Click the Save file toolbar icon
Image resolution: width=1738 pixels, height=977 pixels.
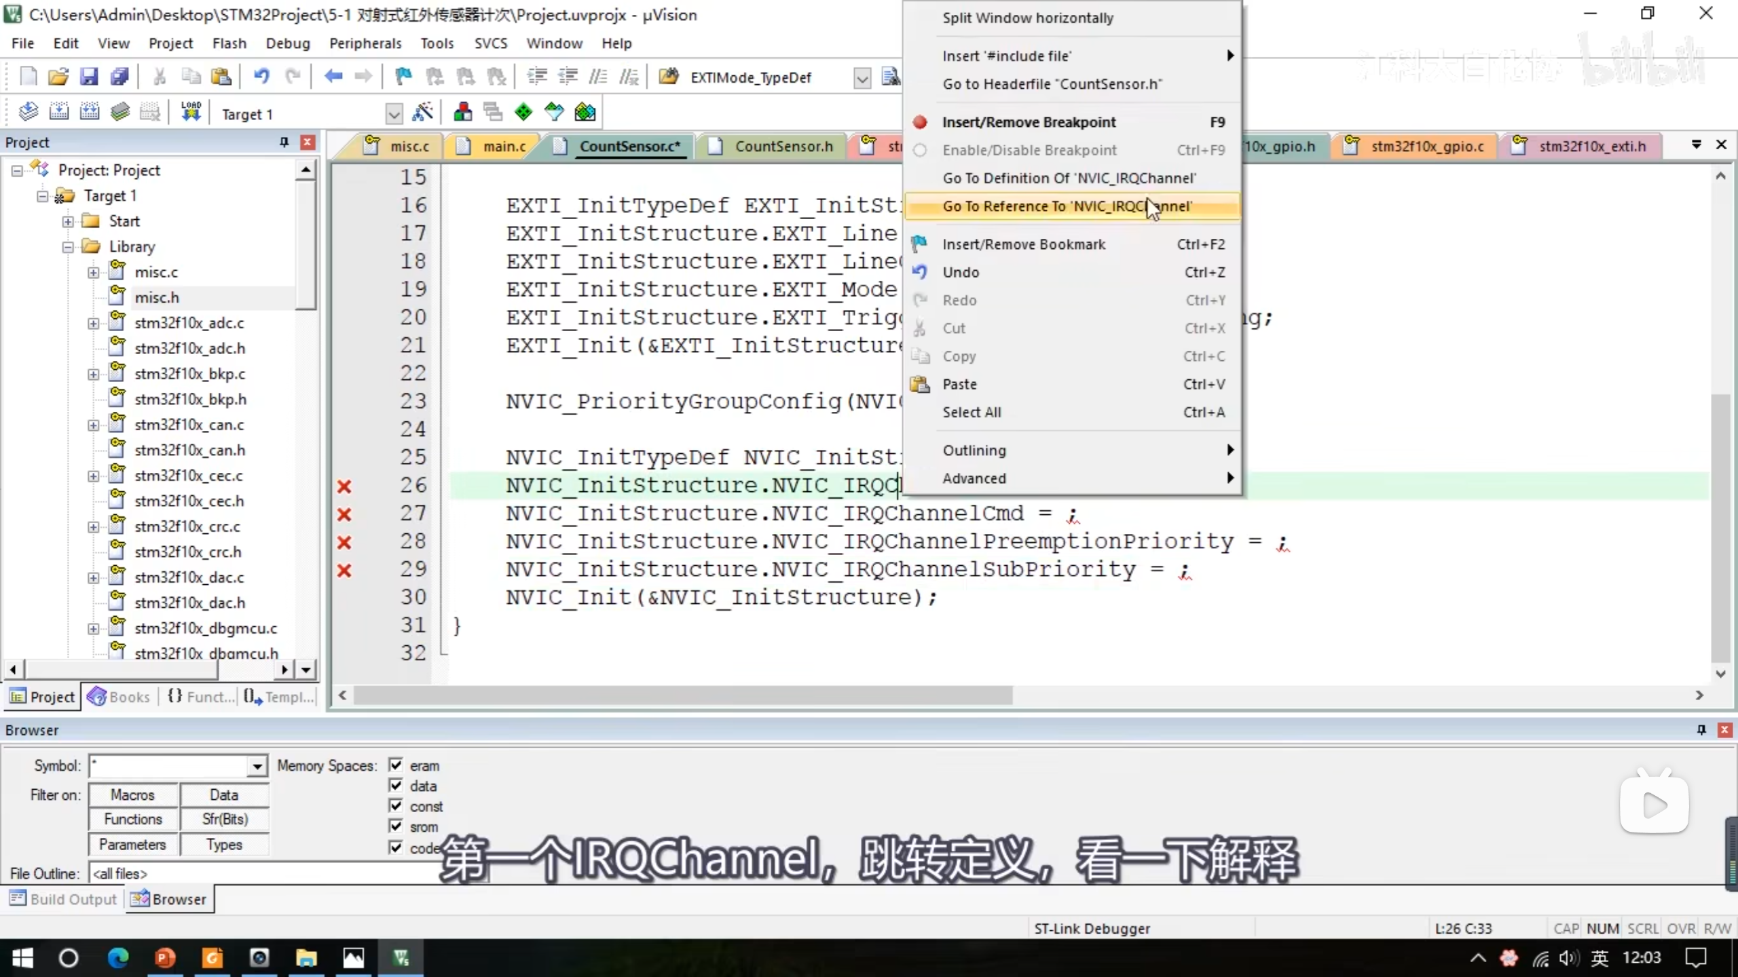coord(89,77)
